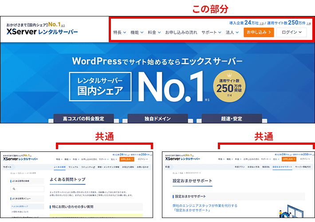Select the 超速・安定 tab on the banner
The width and height of the screenshot is (315, 222).
(231, 119)
